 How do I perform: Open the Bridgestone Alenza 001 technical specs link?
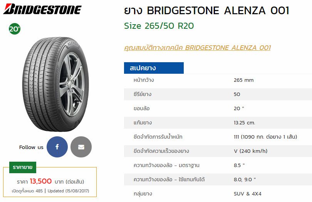point(197,48)
